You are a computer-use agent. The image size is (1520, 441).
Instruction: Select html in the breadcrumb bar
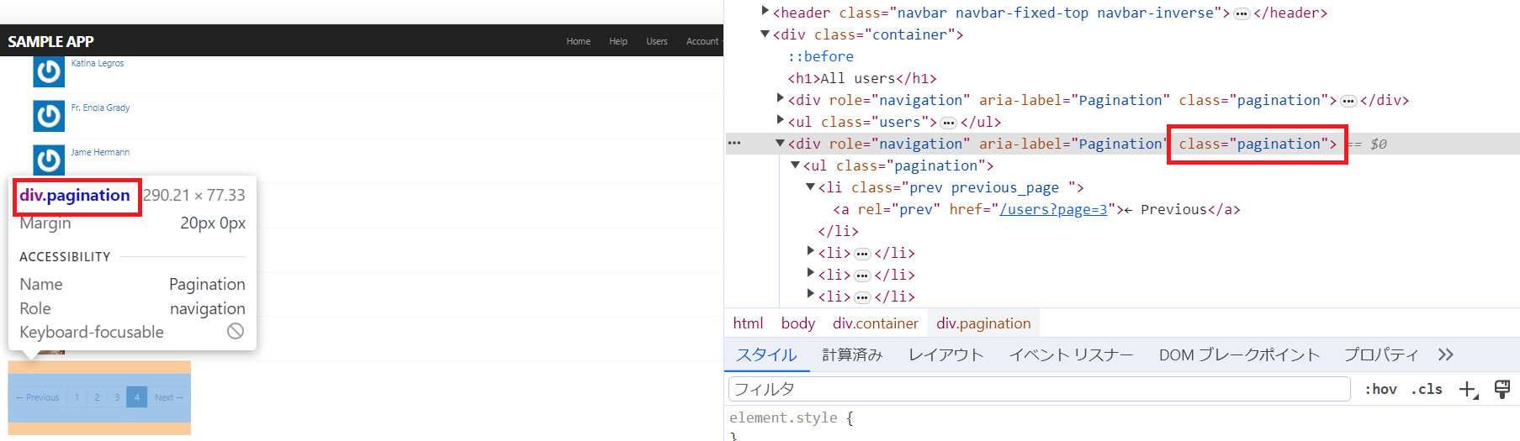tap(748, 323)
